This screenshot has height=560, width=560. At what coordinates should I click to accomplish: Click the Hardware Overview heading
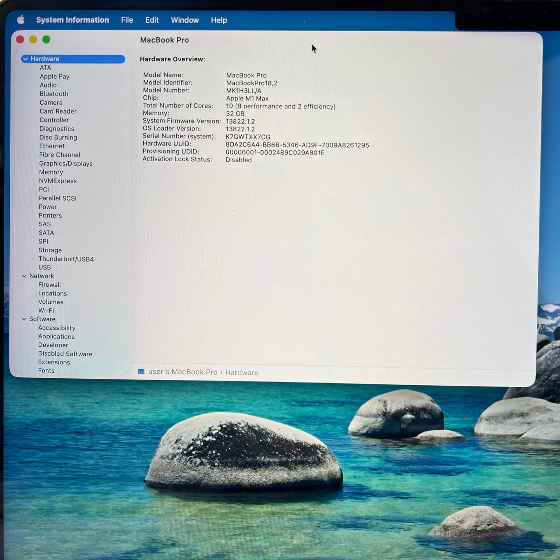pyautogui.click(x=172, y=59)
